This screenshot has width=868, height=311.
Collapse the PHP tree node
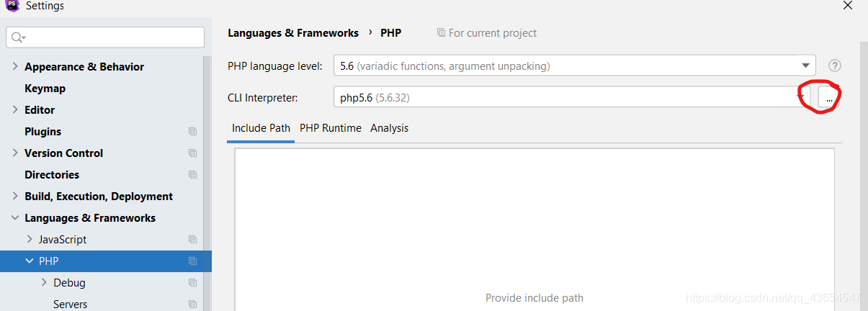(x=30, y=261)
